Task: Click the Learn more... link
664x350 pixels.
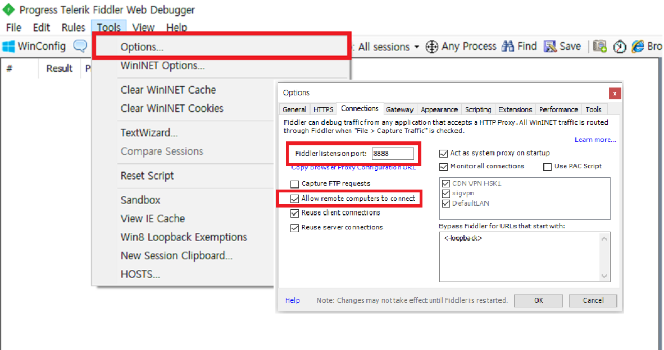Action: 595,140
